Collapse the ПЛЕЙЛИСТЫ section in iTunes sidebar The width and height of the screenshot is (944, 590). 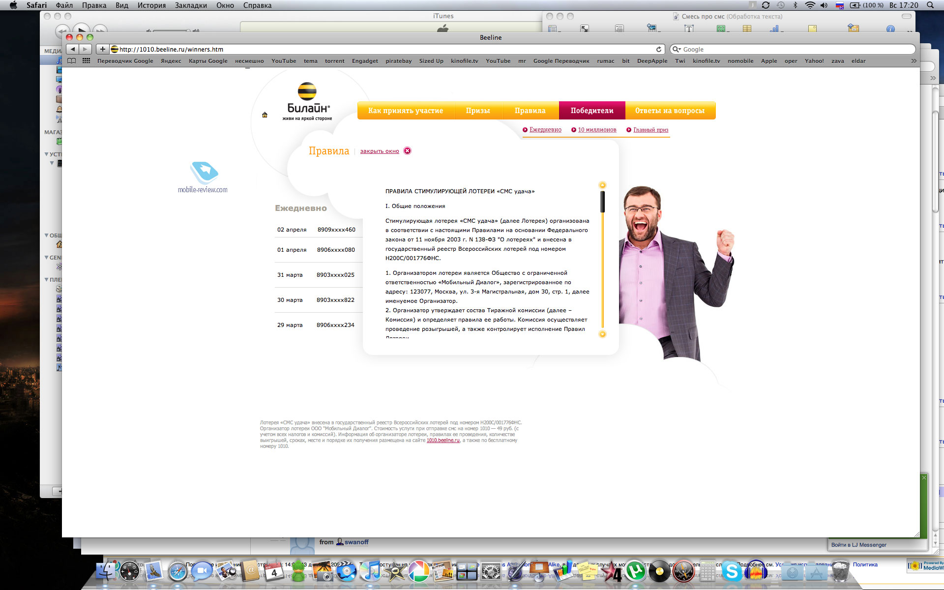47,280
